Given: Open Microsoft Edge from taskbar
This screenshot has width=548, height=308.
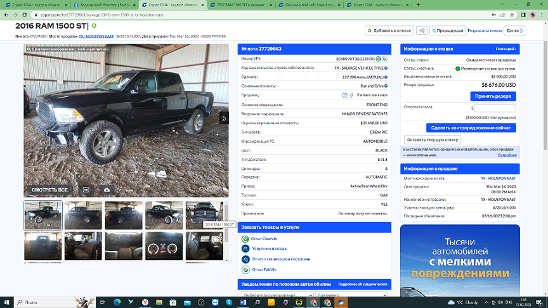Looking at the screenshot, I should [x=117, y=302].
